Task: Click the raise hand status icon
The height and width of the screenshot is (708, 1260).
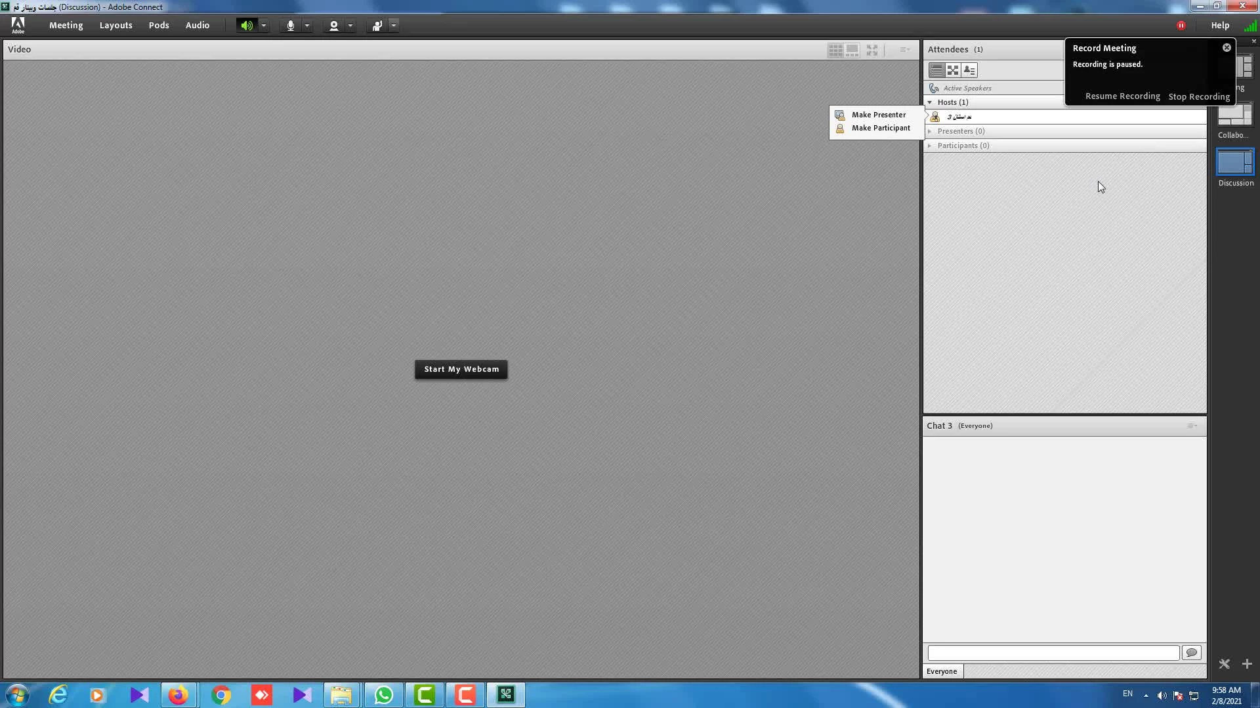Action: (377, 26)
